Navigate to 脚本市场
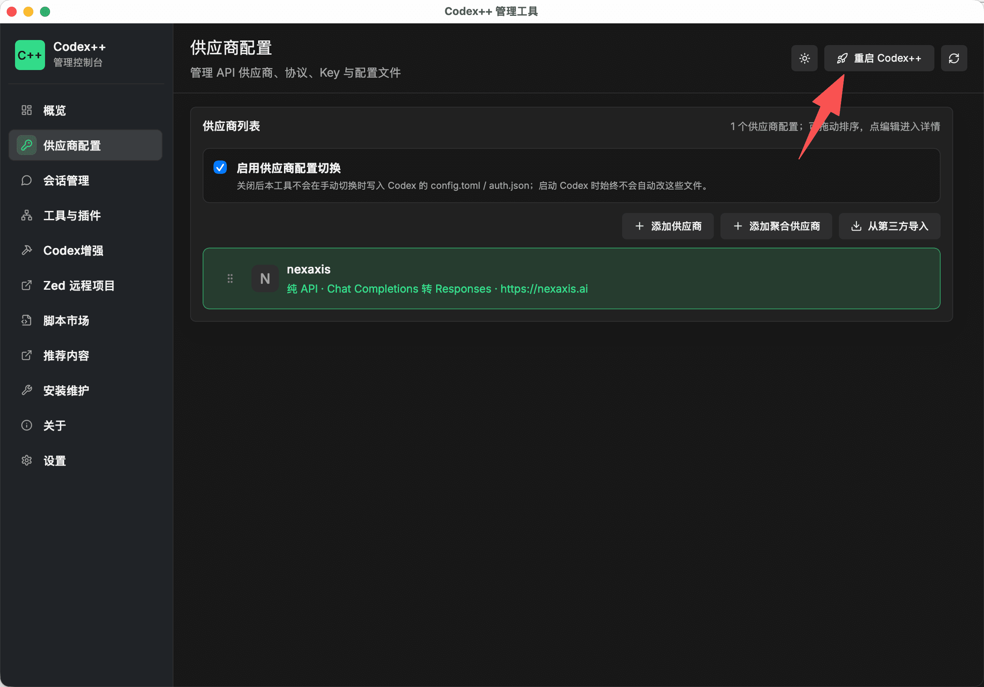The image size is (984, 687). click(x=85, y=320)
